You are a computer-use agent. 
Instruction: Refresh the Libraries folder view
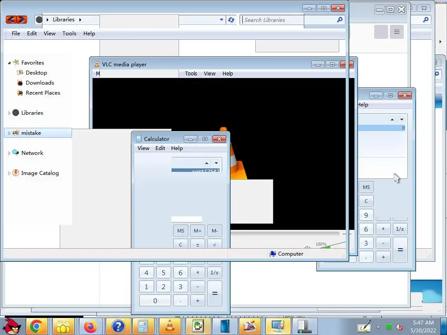click(x=231, y=20)
